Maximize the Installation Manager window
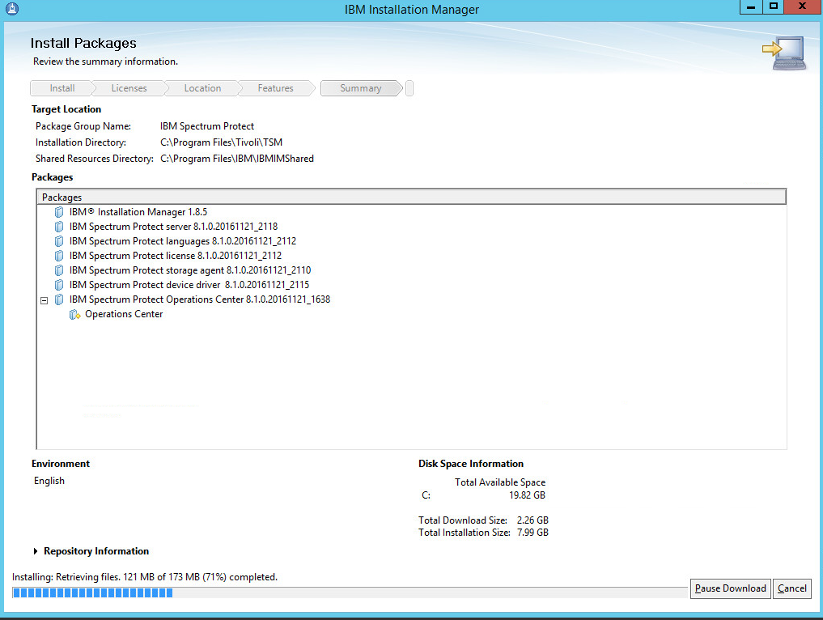 [x=773, y=7]
